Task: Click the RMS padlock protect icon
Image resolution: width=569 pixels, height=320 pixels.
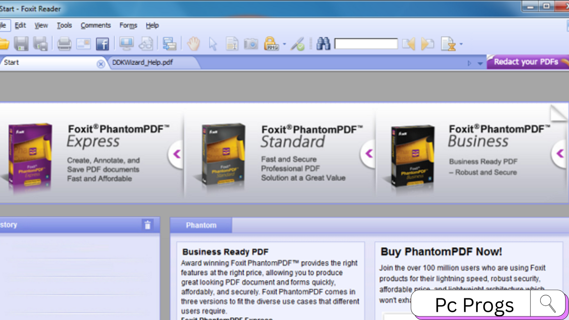Action: tap(271, 44)
